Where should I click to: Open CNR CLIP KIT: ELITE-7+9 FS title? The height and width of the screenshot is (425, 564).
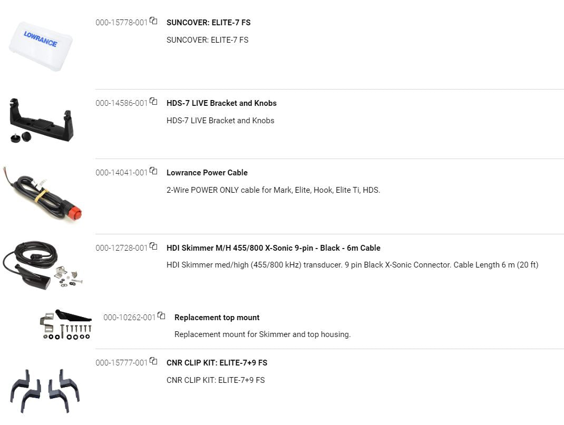(x=217, y=363)
